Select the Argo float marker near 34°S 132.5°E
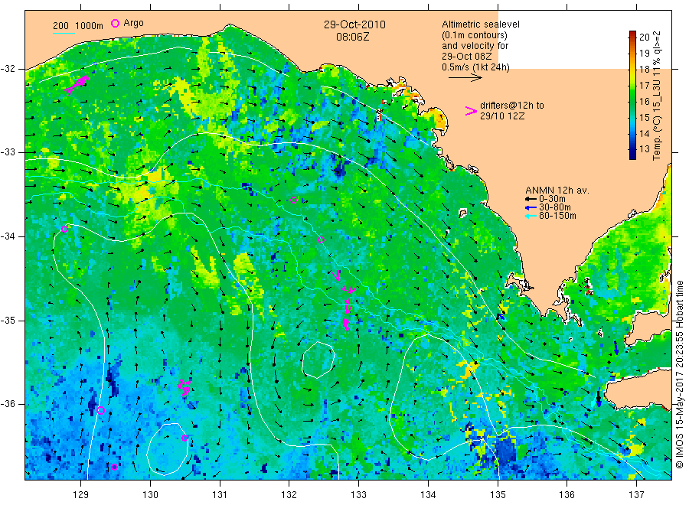 click(x=322, y=239)
